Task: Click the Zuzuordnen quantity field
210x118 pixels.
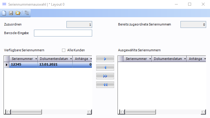Action: click(x=79, y=25)
